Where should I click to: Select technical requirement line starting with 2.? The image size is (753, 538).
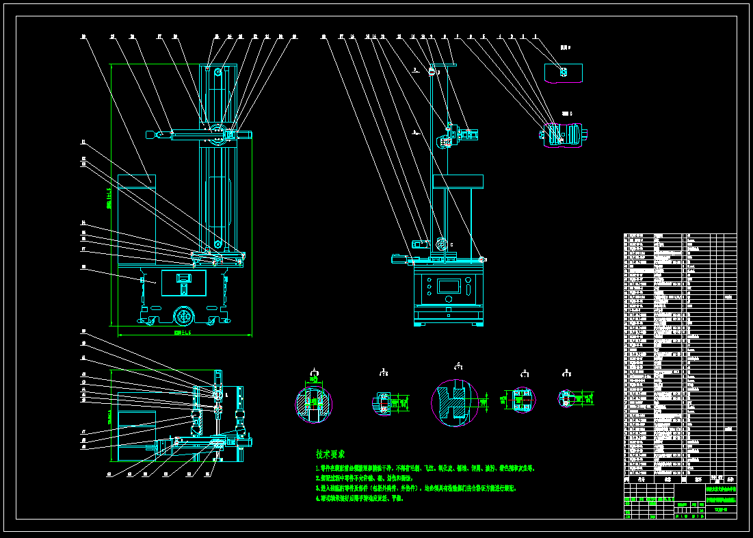[x=364, y=478]
